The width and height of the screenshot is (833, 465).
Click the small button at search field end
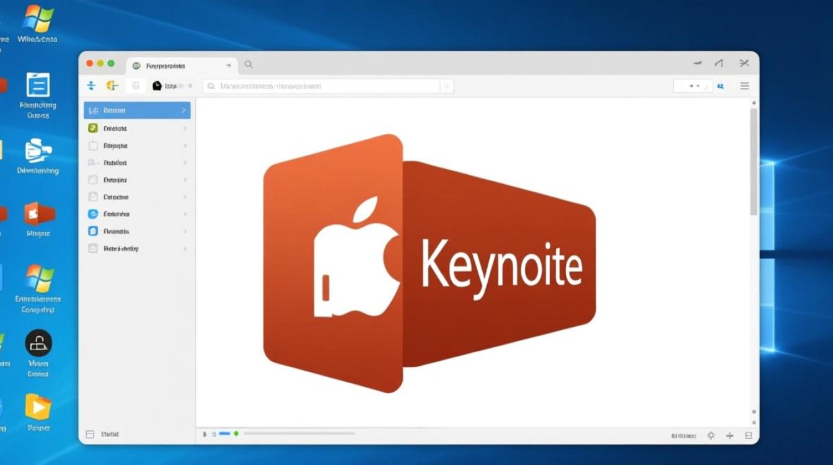click(x=446, y=86)
